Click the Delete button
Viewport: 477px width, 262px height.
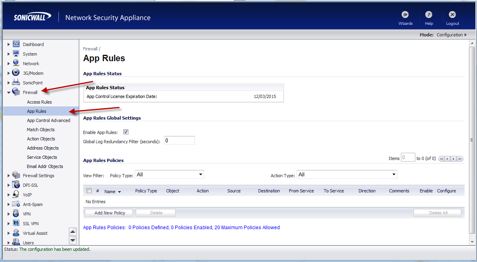pyautogui.click(x=156, y=213)
